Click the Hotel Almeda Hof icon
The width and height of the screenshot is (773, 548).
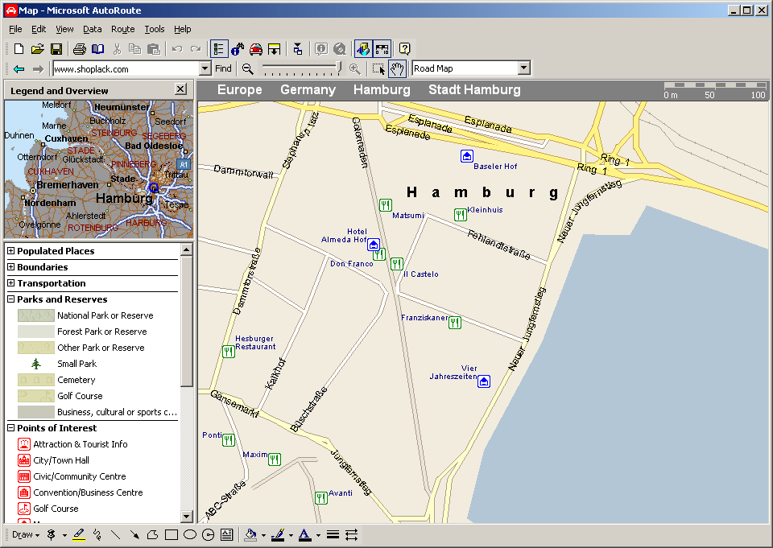[x=374, y=245]
